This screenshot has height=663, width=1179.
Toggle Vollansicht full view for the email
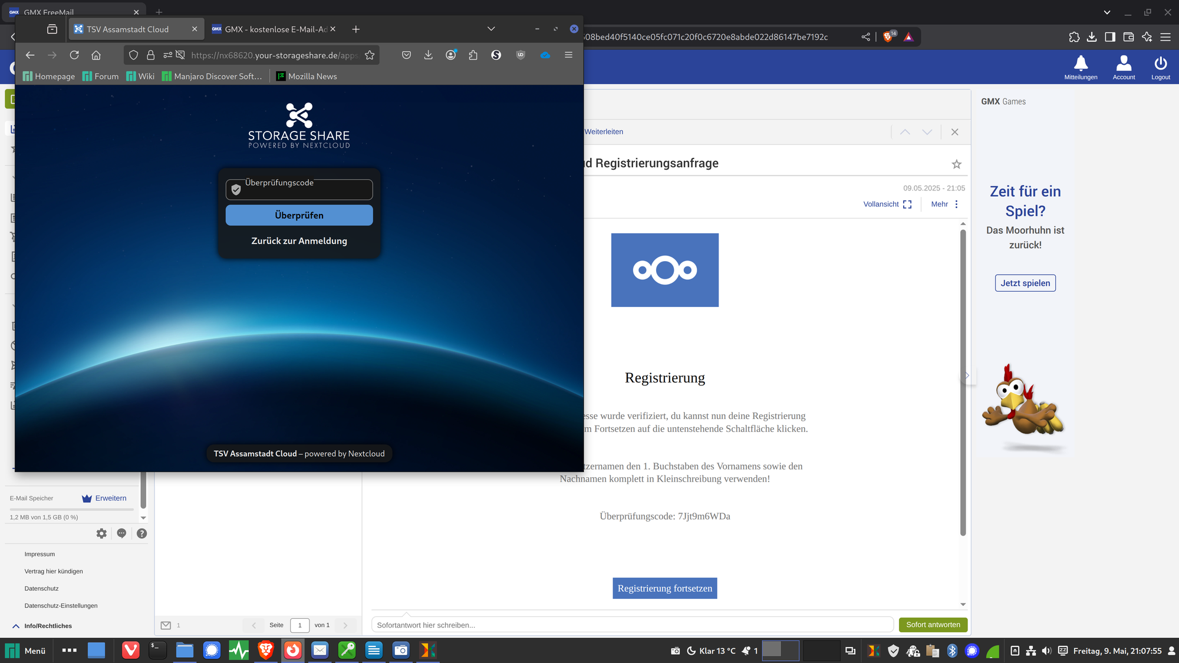click(x=887, y=204)
